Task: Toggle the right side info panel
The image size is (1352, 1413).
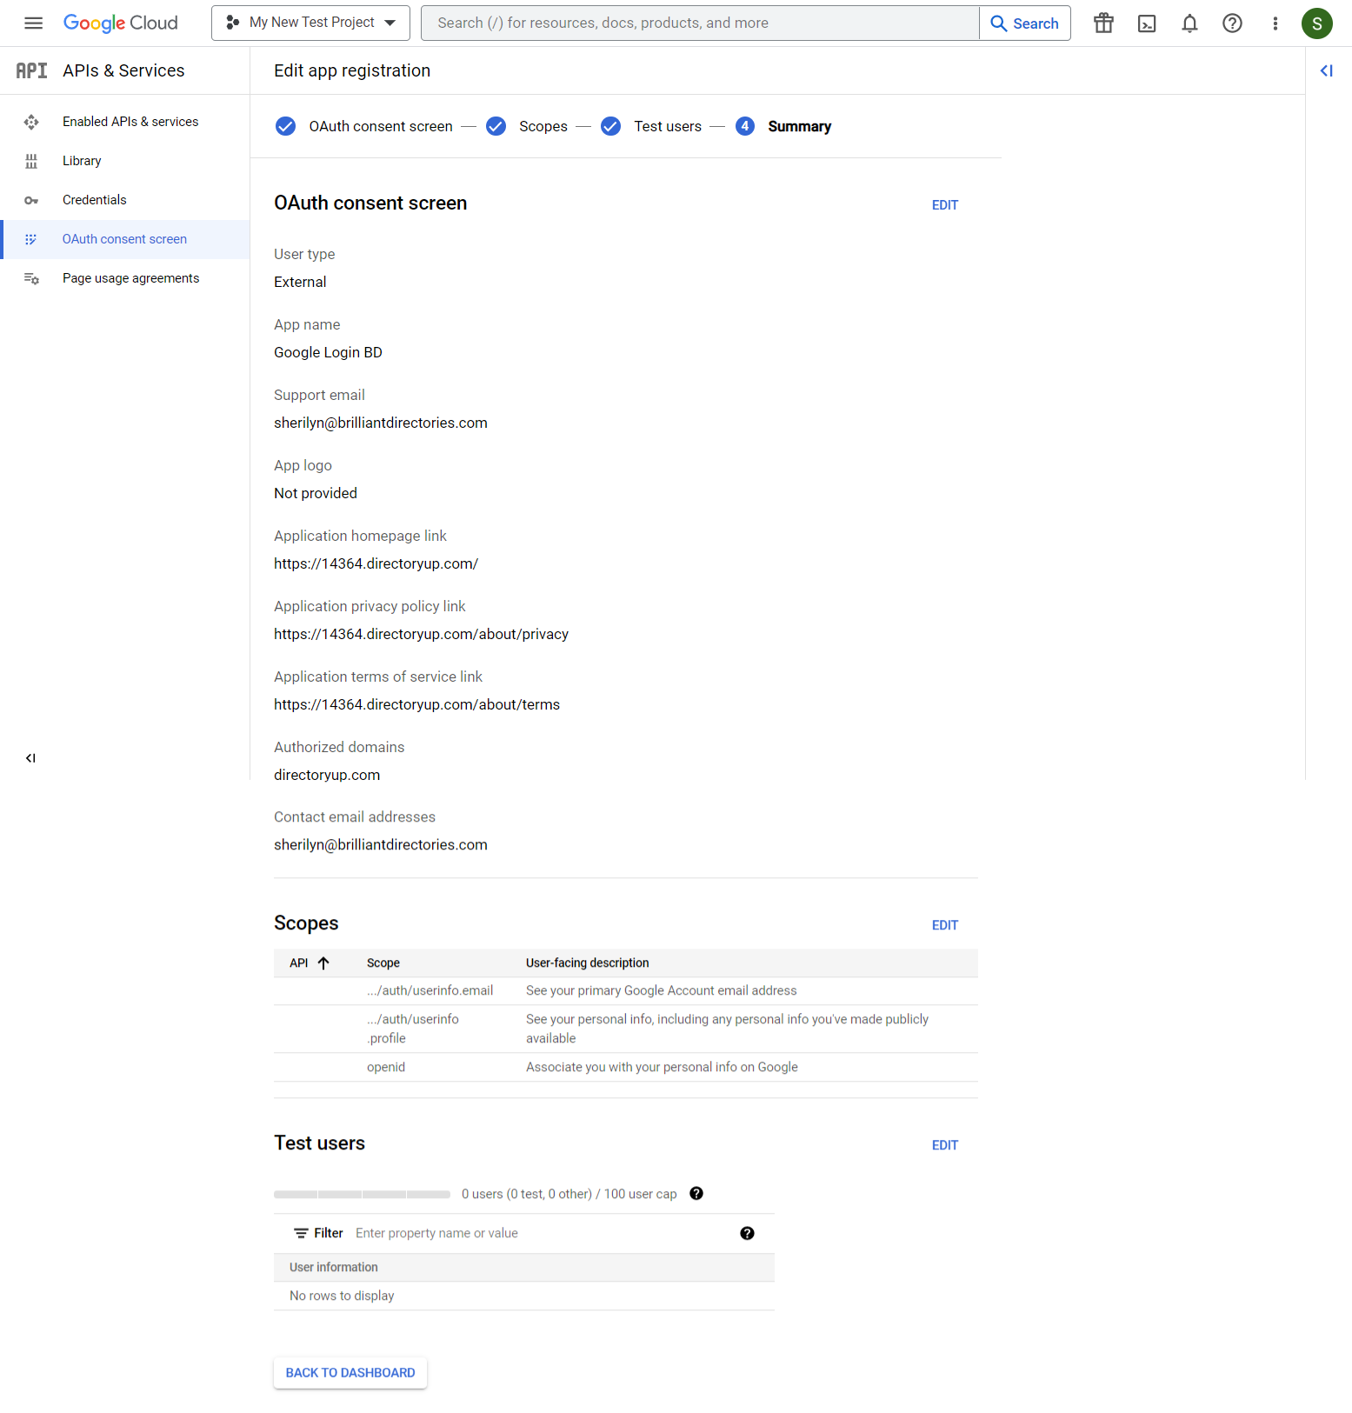Action: coord(1327,70)
